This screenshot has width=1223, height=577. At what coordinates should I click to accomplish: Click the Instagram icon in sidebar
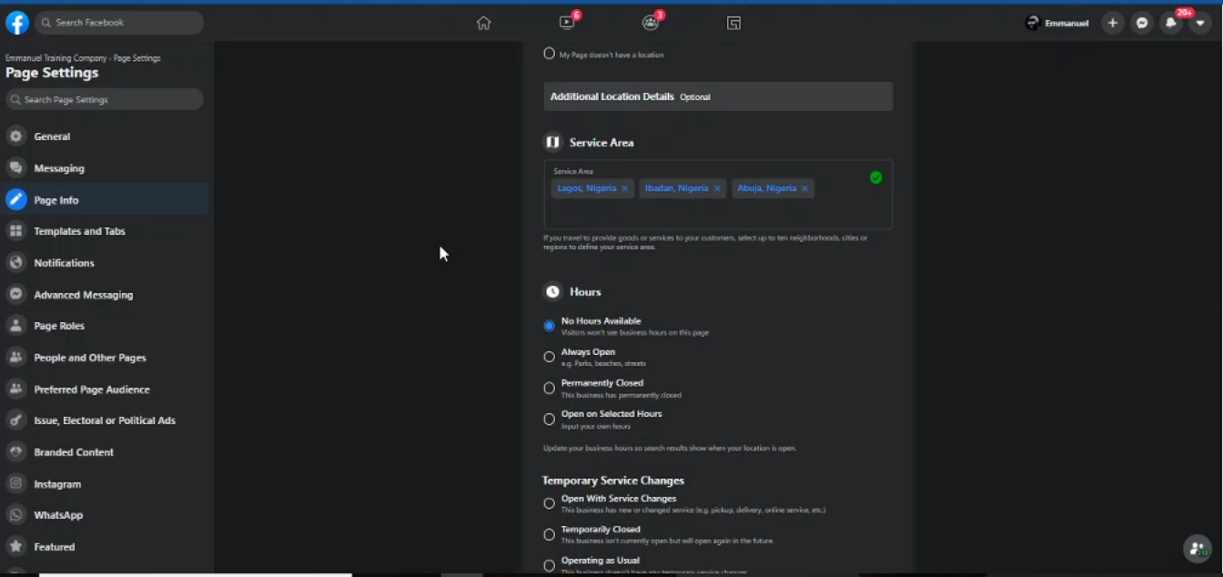(15, 483)
